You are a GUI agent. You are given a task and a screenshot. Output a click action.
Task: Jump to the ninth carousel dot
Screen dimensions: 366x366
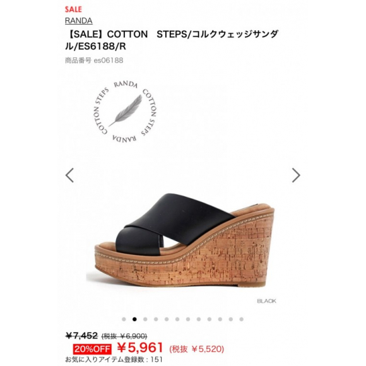[x=210, y=319]
